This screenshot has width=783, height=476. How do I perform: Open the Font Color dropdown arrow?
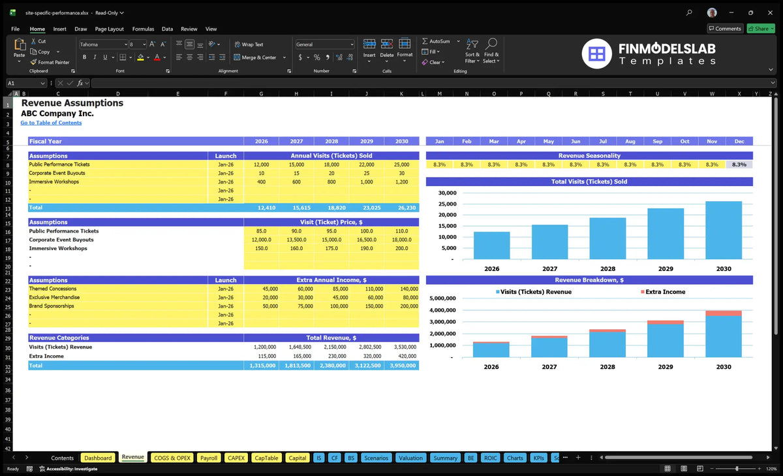tap(164, 57)
